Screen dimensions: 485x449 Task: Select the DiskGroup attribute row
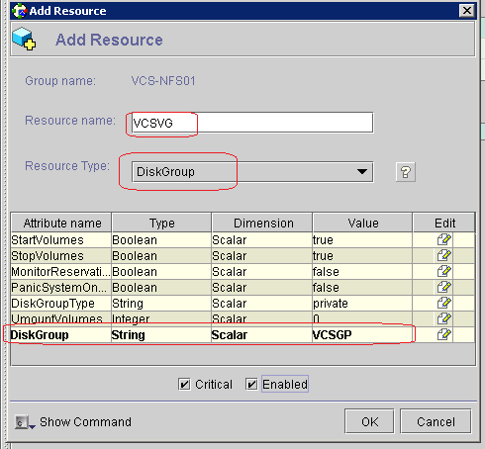242,334
